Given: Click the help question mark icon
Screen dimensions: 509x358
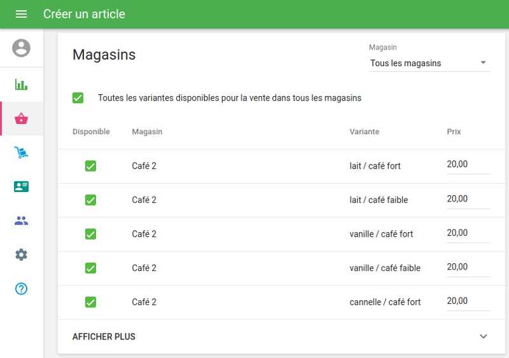Looking at the screenshot, I should click(x=21, y=289).
